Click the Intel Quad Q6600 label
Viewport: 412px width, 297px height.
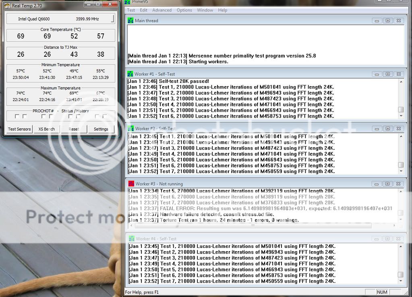click(x=34, y=19)
